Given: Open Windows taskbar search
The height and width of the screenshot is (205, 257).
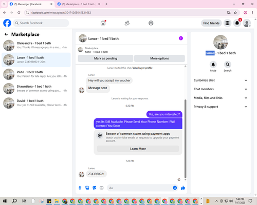Looking at the screenshot, I should [14, 201].
